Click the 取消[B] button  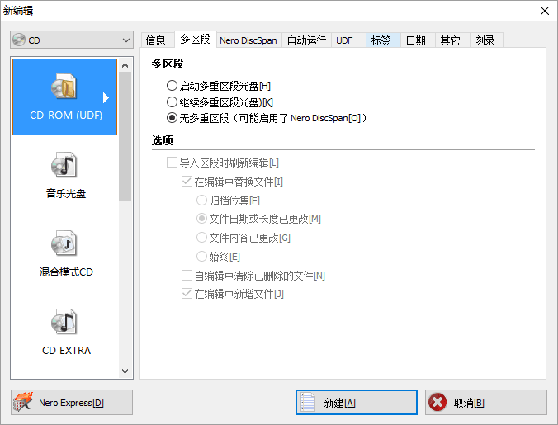pyautogui.click(x=485, y=402)
